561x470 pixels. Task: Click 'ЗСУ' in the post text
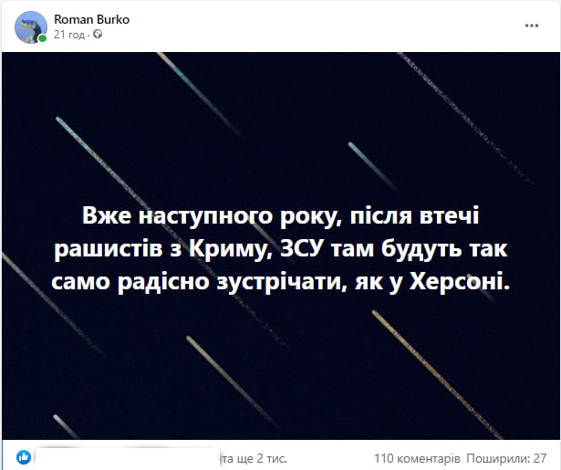pos(300,249)
